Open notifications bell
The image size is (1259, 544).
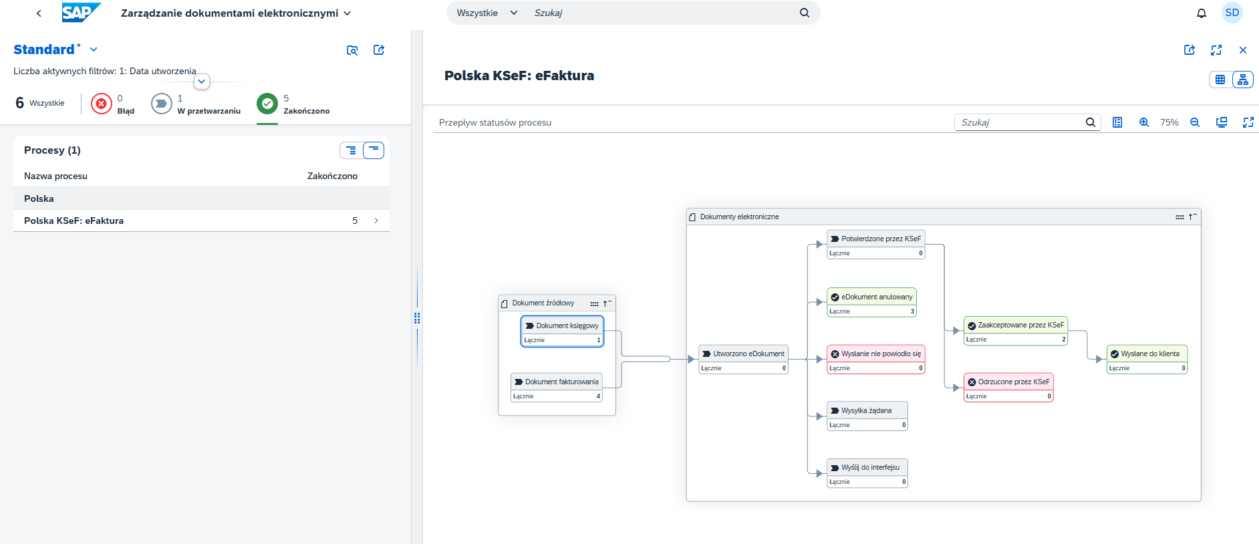click(1201, 13)
